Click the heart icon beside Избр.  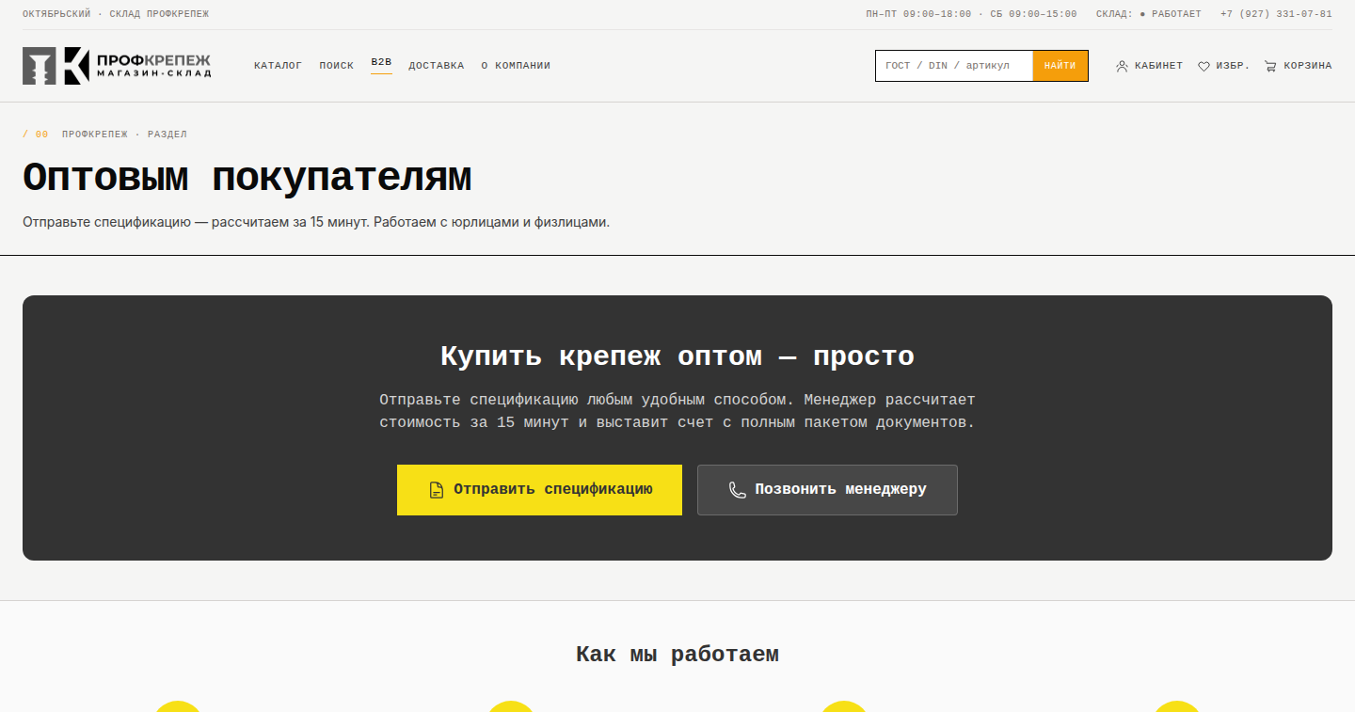tap(1204, 66)
